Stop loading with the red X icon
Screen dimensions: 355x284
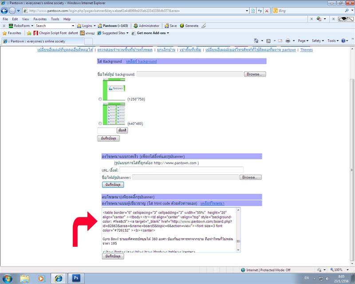(267, 11)
